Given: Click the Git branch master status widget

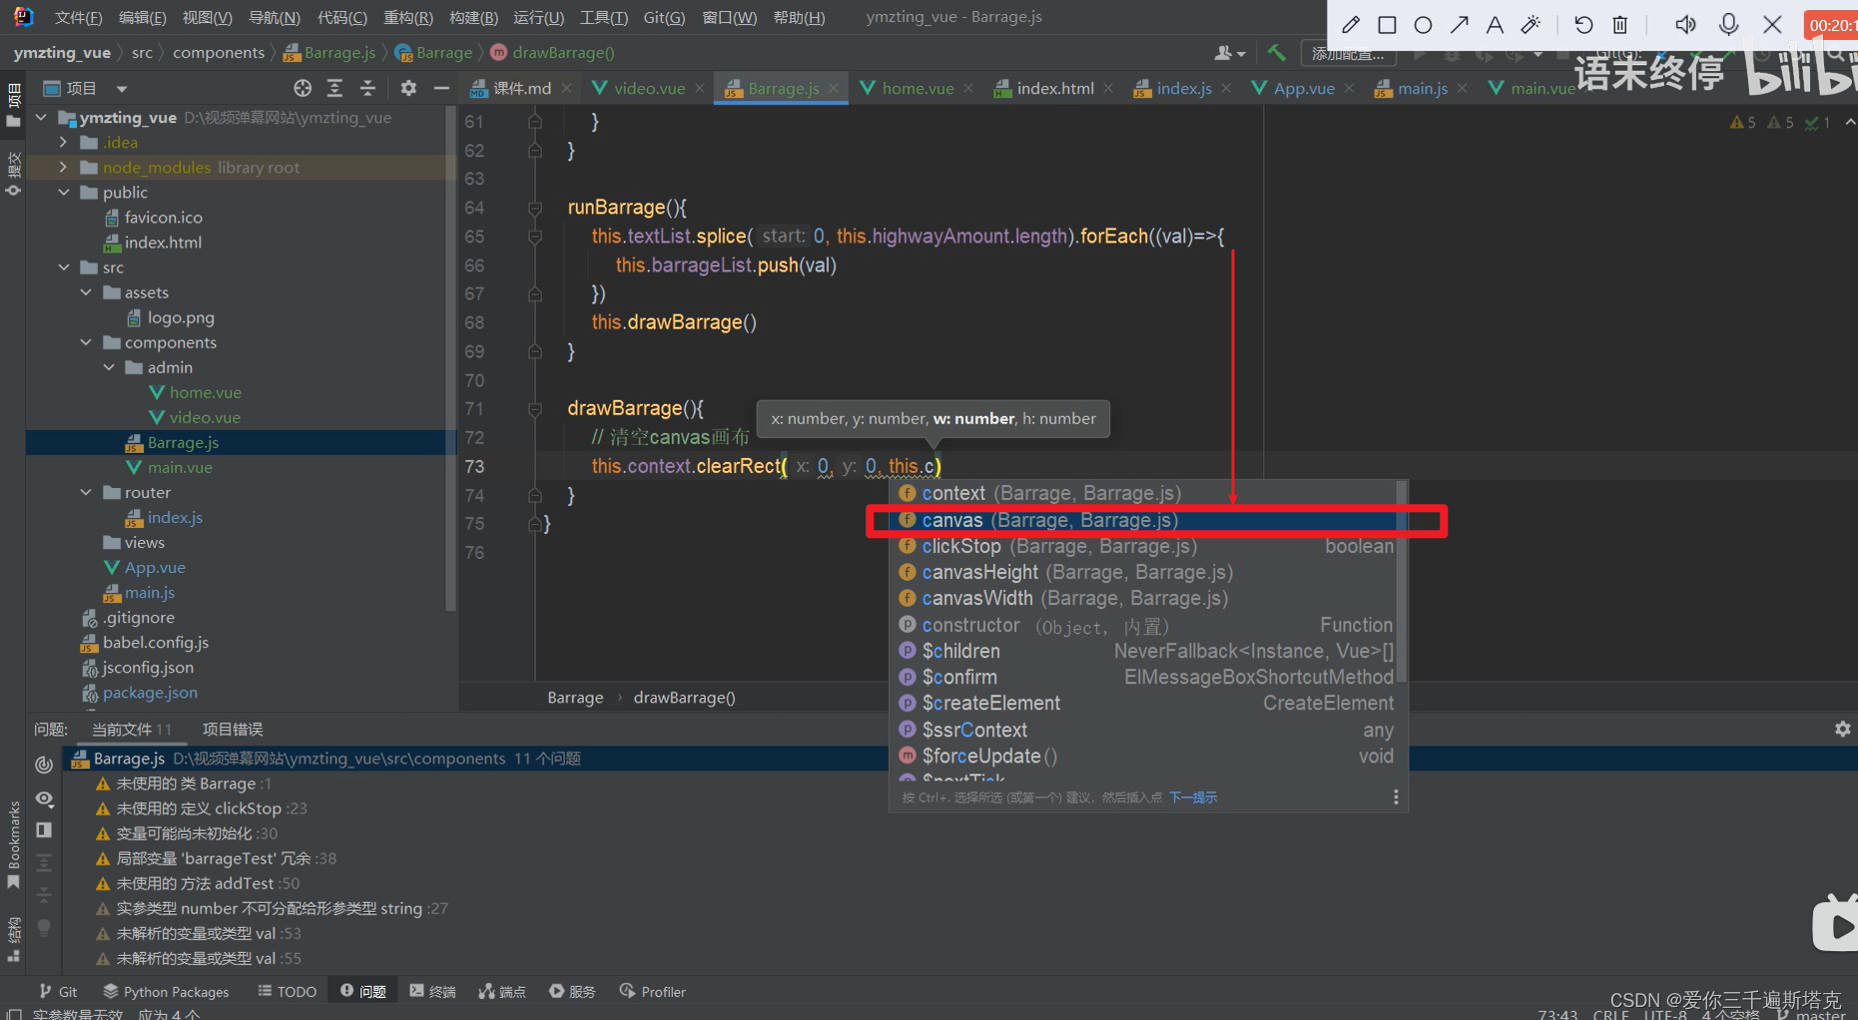Looking at the screenshot, I should [x=1813, y=1014].
